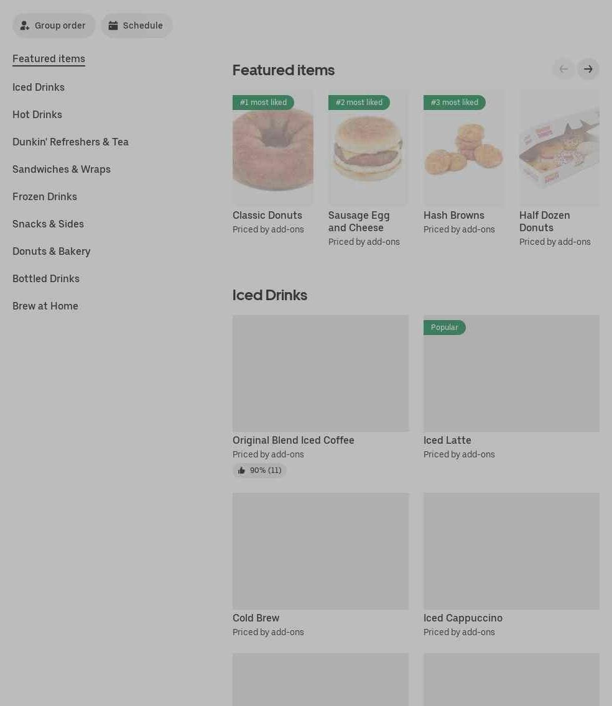Click the Schedule calendar icon
Image resolution: width=612 pixels, height=706 pixels.
pos(113,25)
